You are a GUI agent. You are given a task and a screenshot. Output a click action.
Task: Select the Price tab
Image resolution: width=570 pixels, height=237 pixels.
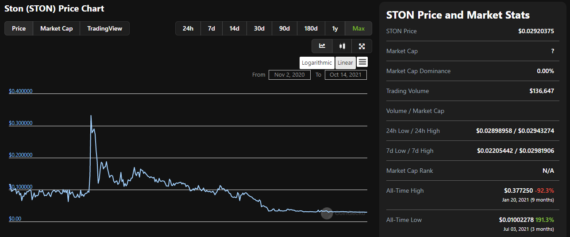coord(19,28)
